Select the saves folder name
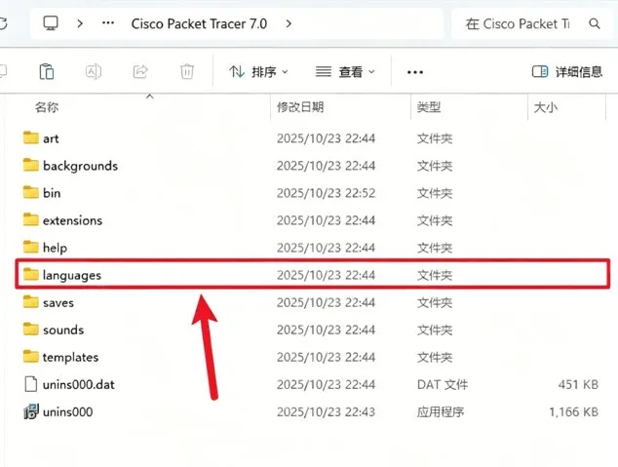 [x=58, y=302]
